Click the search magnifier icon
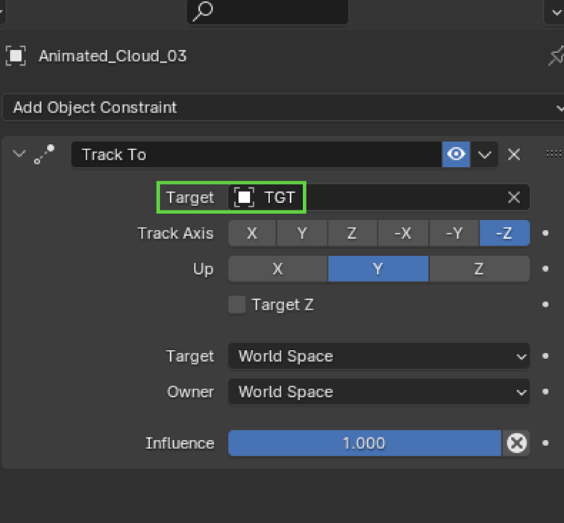 tap(203, 11)
